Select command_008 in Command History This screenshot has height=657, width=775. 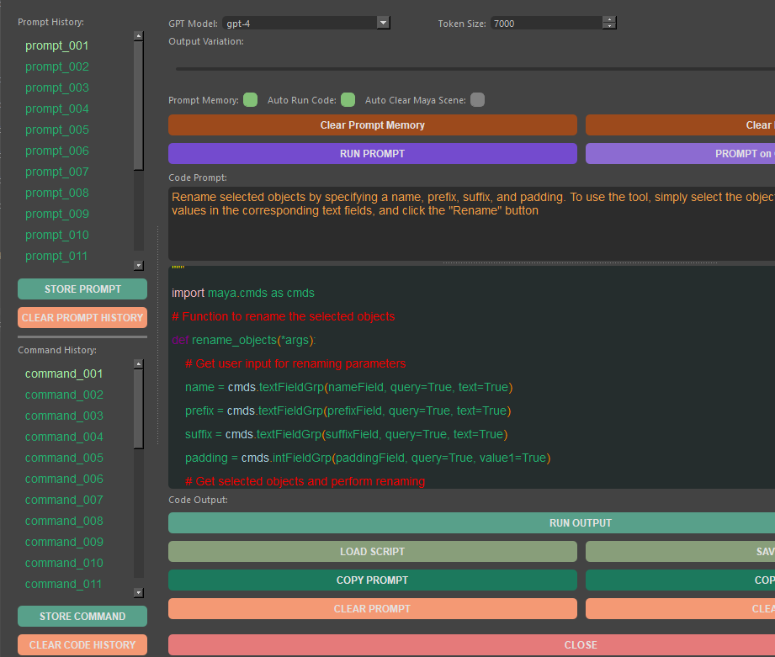(64, 521)
